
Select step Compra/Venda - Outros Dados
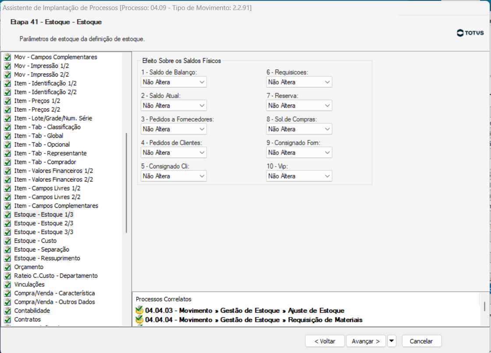tap(54, 302)
